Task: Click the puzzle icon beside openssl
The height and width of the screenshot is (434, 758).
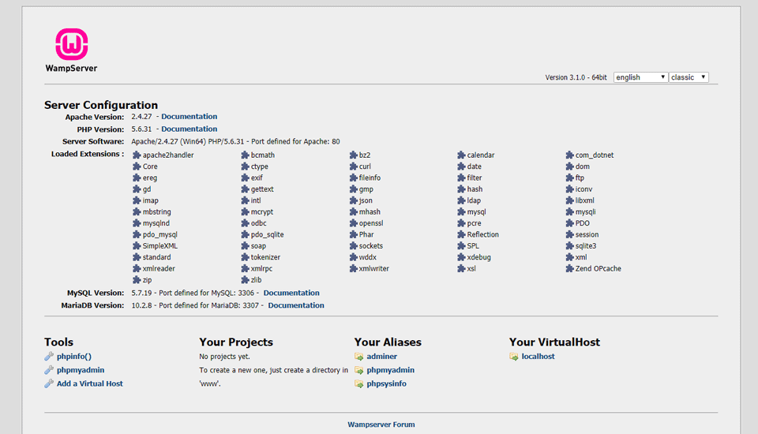Action: coord(354,223)
